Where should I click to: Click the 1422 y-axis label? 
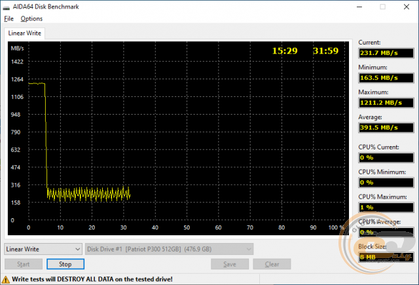[17, 62]
